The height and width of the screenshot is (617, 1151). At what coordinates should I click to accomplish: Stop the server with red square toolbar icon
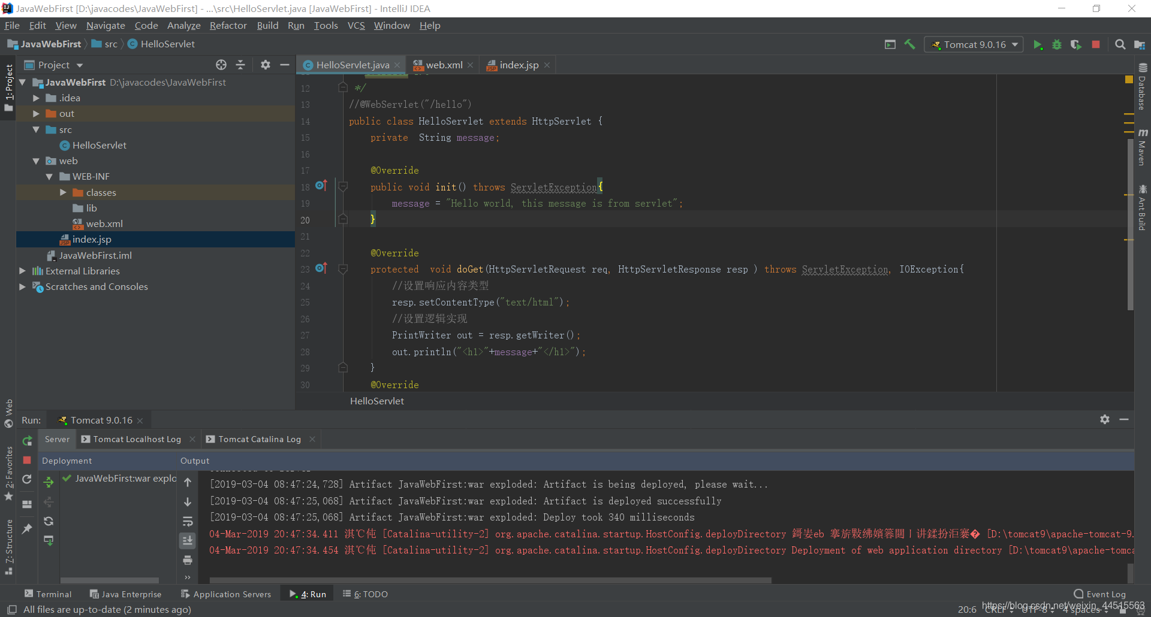1096,44
